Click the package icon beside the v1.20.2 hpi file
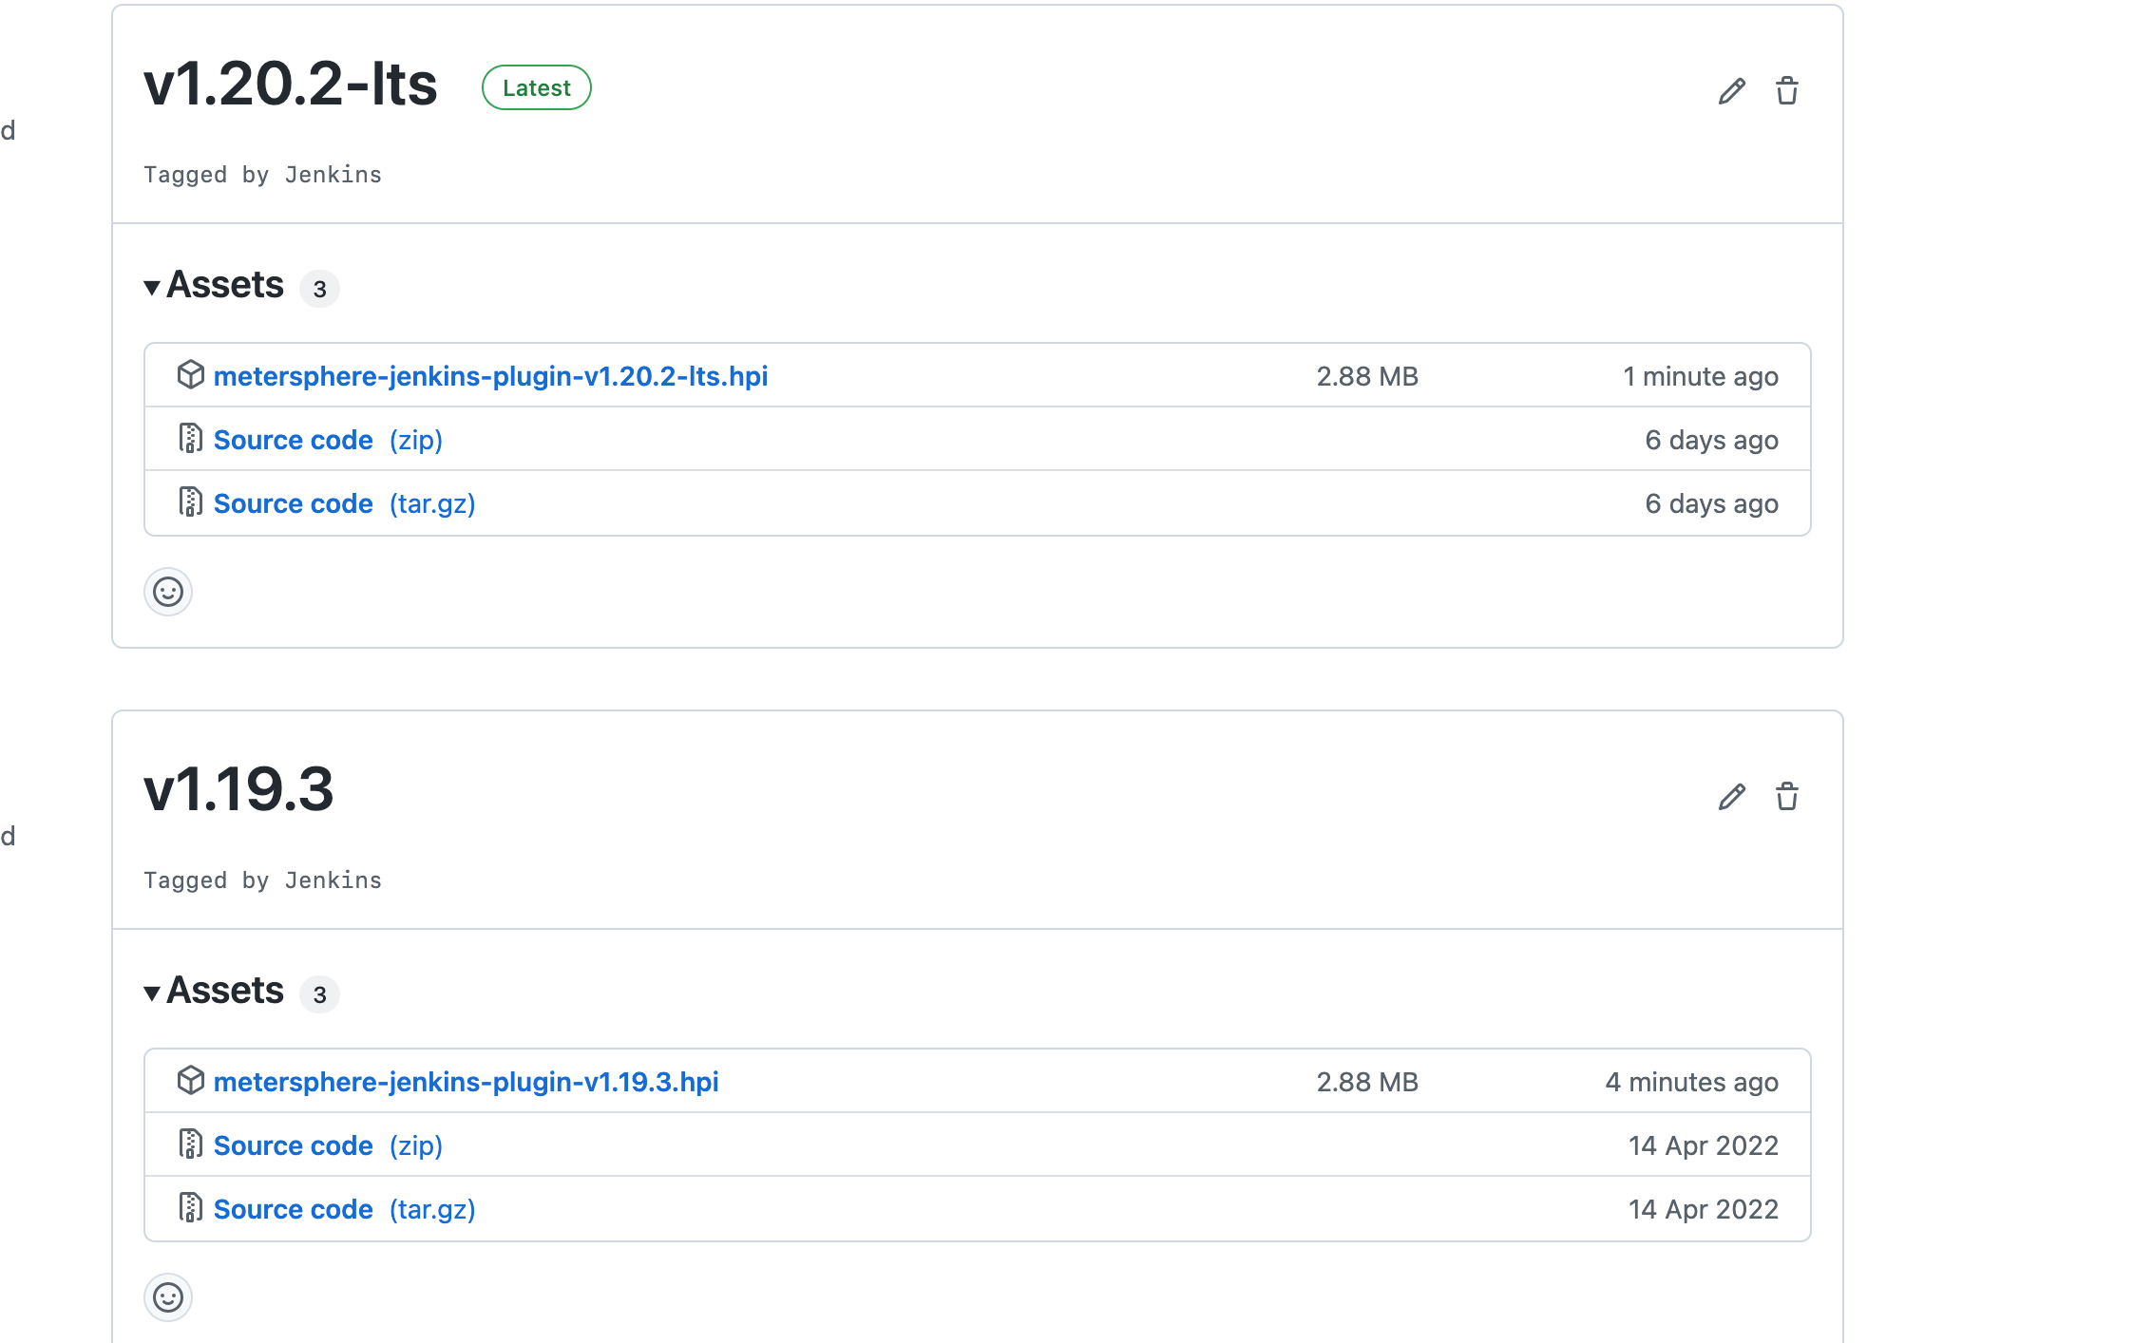Screen dimensions: 2134x1343 (191, 375)
